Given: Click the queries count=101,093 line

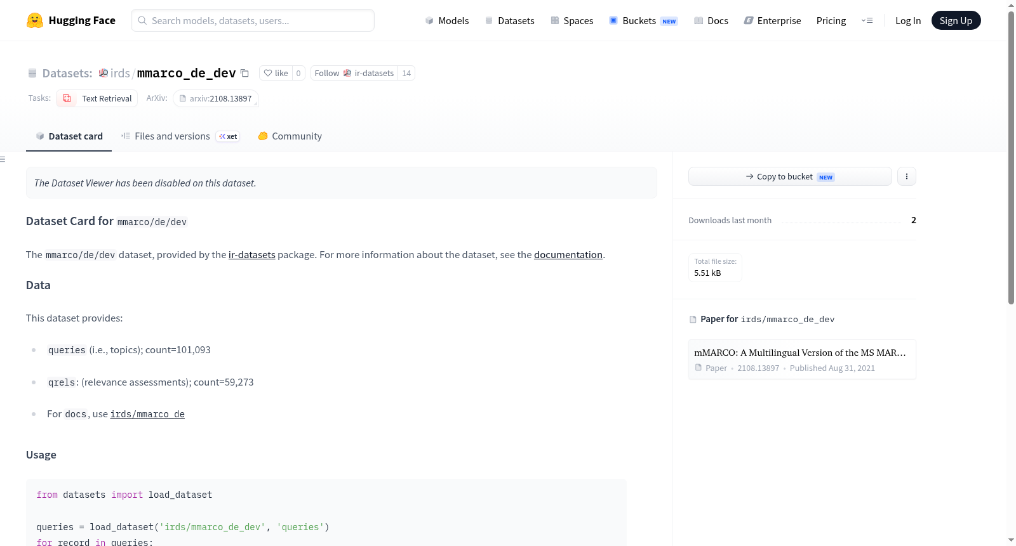Looking at the screenshot, I should (129, 350).
